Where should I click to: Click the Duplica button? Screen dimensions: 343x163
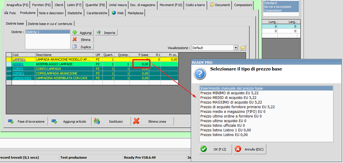83,46
